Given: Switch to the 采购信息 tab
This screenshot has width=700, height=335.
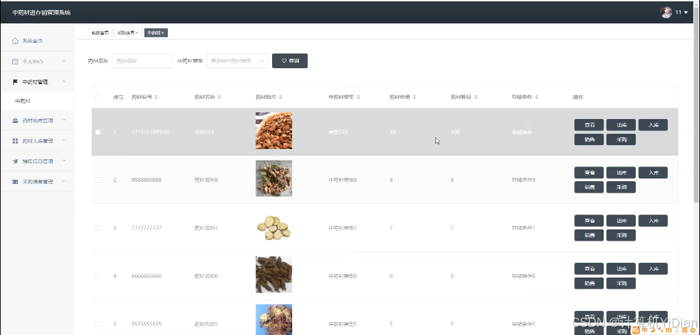Looking at the screenshot, I should [127, 33].
